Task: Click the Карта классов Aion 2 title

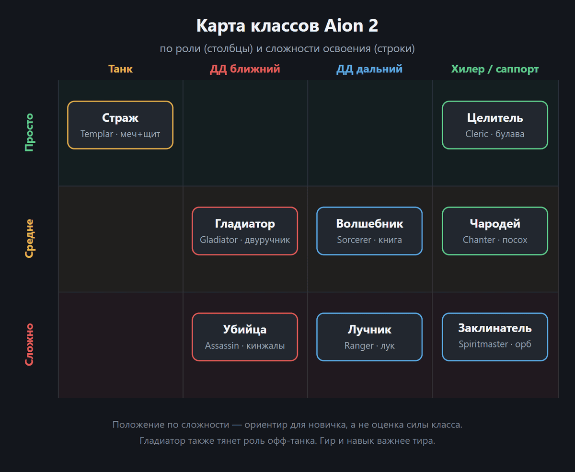Action: [287, 26]
